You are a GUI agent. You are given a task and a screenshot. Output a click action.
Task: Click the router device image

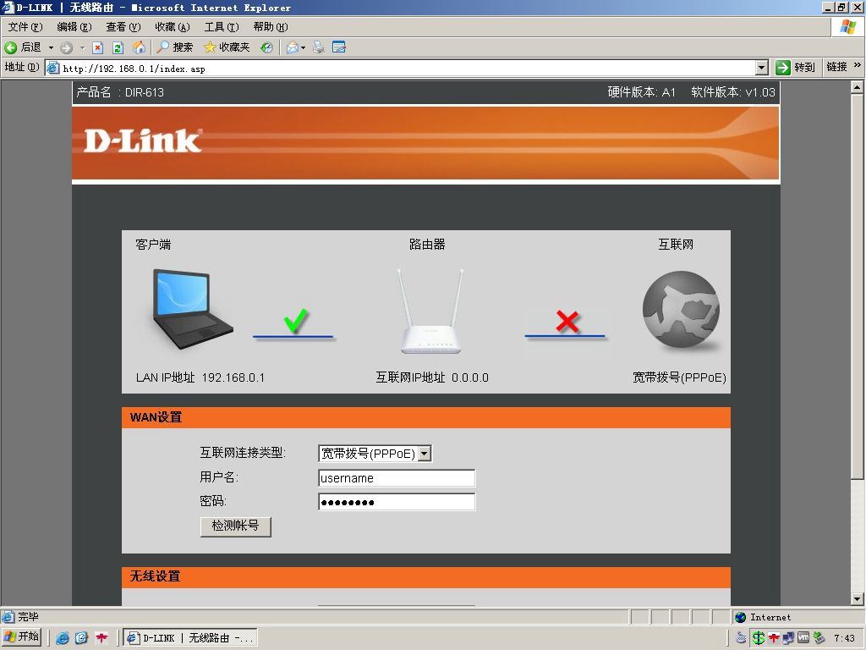[x=430, y=311]
